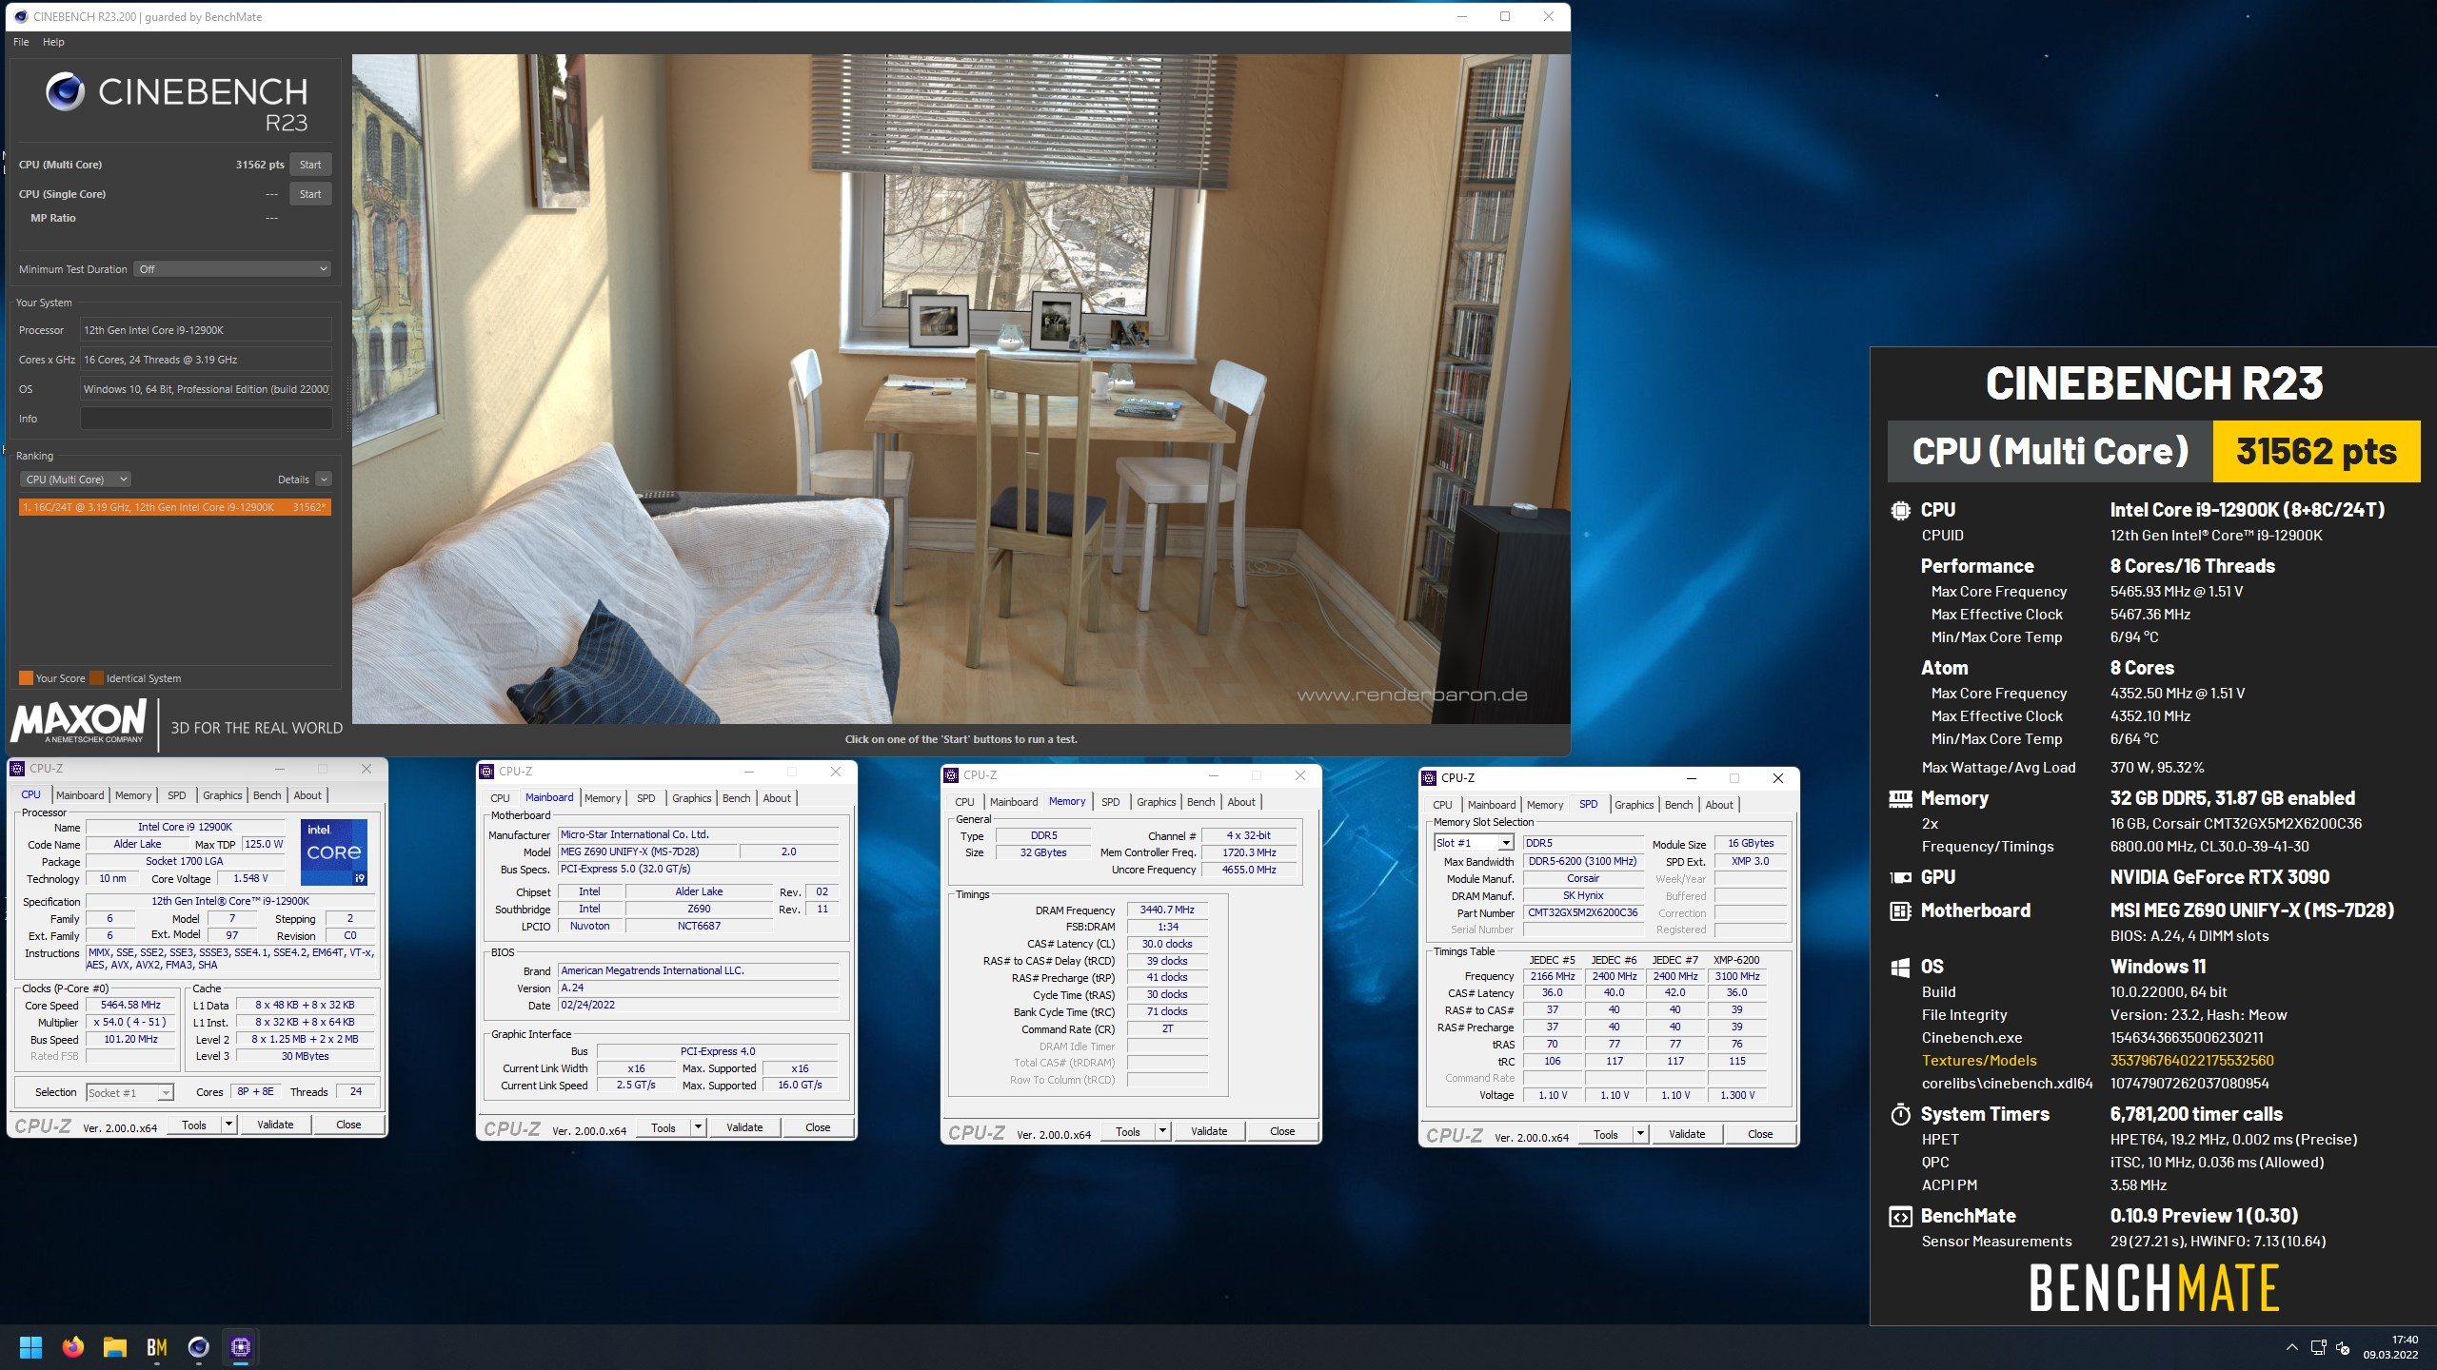The width and height of the screenshot is (2437, 1370).
Task: Show hidden system tray icons
Action: 2291,1348
